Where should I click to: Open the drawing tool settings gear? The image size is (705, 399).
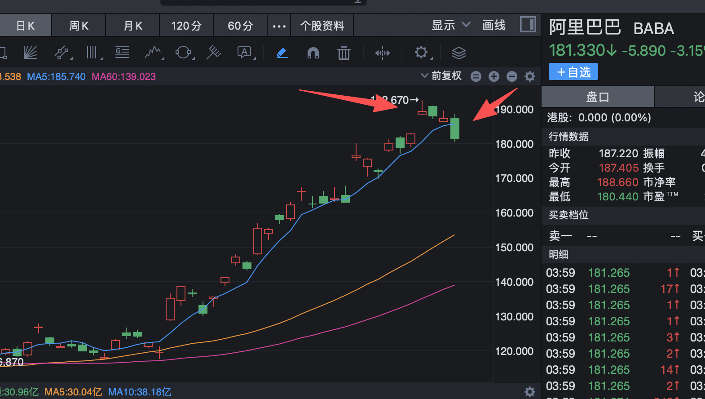point(421,53)
